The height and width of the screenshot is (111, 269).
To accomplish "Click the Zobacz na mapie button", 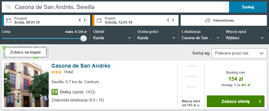I will 26,52.
